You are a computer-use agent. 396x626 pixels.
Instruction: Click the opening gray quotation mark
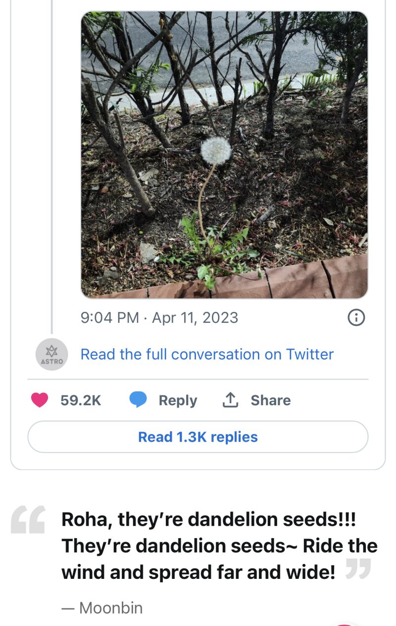[x=28, y=520]
